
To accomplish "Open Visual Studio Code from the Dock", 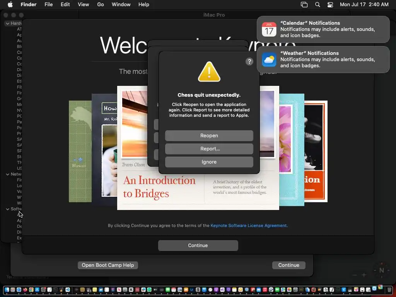I will coord(67,290).
